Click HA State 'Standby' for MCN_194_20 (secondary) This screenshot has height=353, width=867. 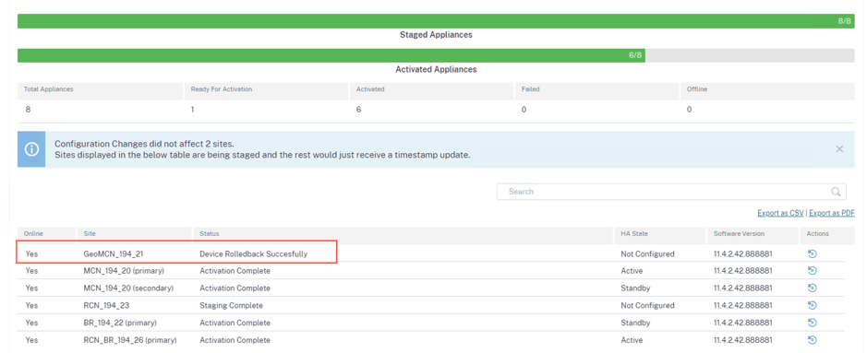pyautogui.click(x=635, y=288)
